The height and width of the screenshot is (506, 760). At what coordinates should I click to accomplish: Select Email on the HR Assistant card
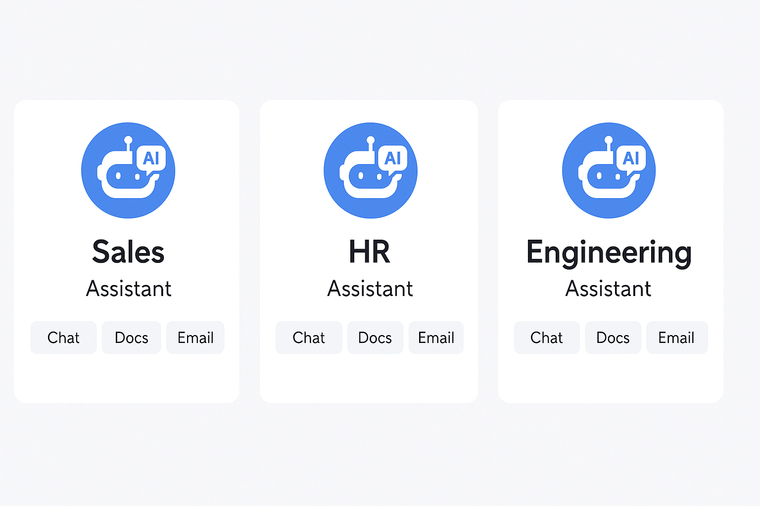(x=436, y=337)
